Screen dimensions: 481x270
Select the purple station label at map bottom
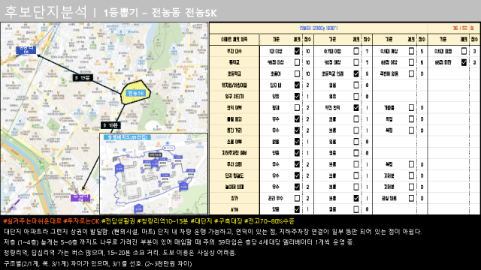80,197
